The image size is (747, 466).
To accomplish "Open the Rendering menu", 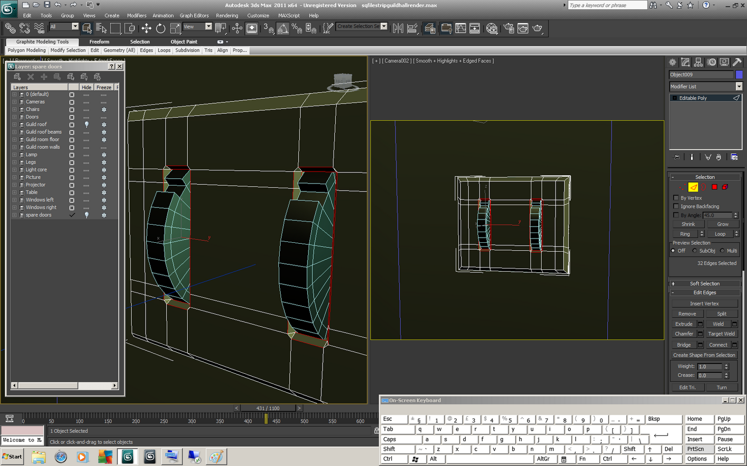I will pos(227,15).
